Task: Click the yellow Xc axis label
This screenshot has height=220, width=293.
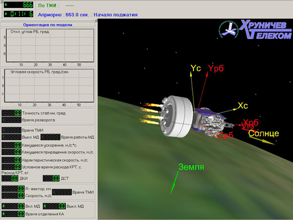Action: click(243, 105)
